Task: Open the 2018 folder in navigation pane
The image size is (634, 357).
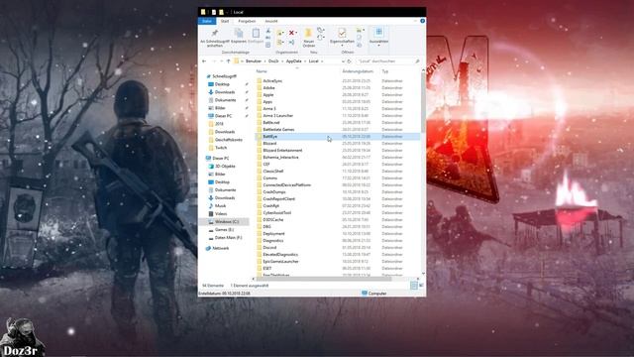Action: coord(219,124)
